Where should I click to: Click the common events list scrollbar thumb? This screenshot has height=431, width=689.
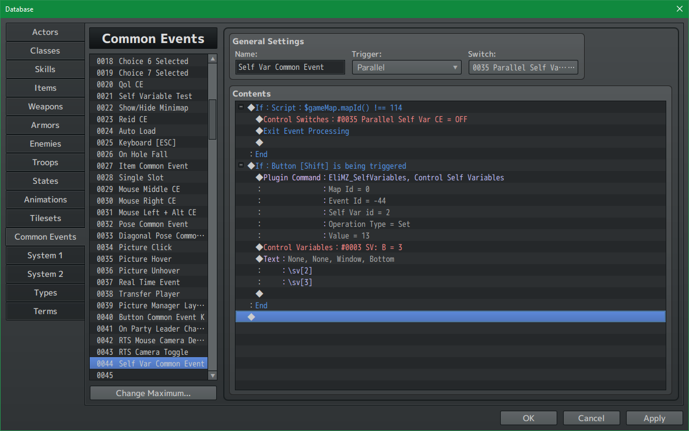[213, 119]
